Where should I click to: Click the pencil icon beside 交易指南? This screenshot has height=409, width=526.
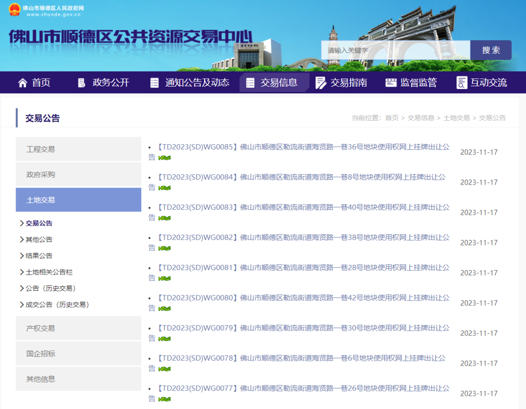click(320, 83)
